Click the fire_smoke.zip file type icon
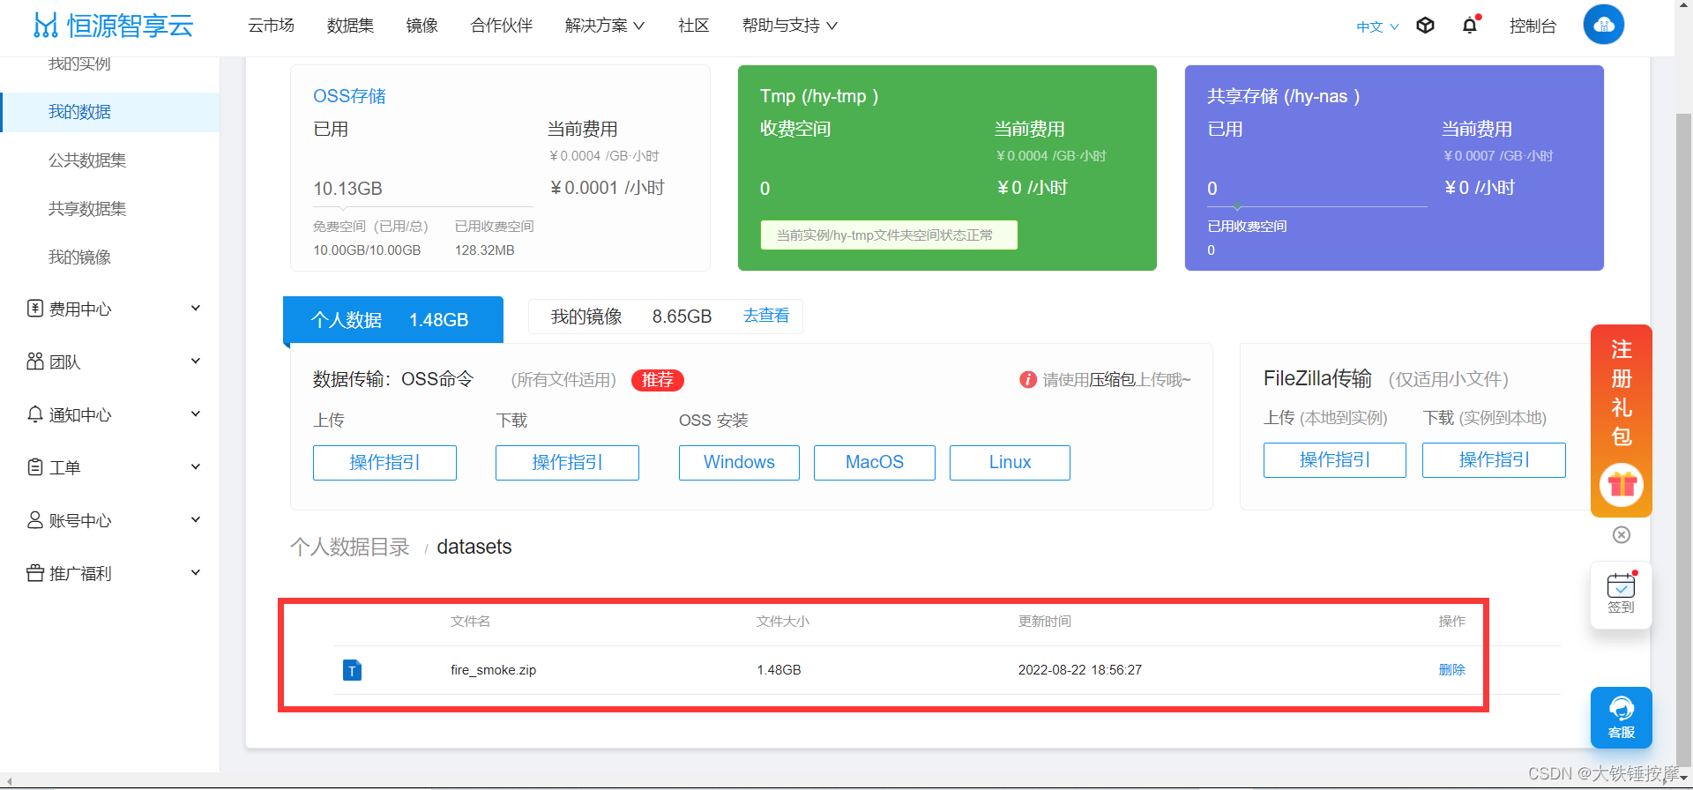This screenshot has width=1693, height=790. click(x=352, y=670)
